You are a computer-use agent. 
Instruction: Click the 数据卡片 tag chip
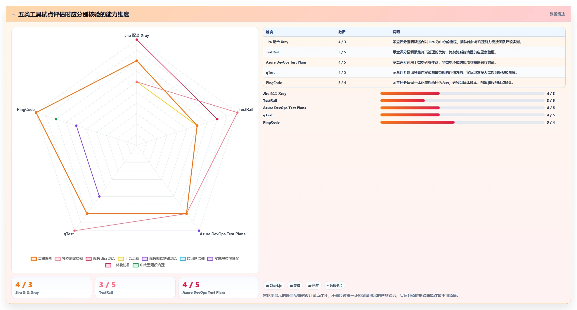[335, 286]
